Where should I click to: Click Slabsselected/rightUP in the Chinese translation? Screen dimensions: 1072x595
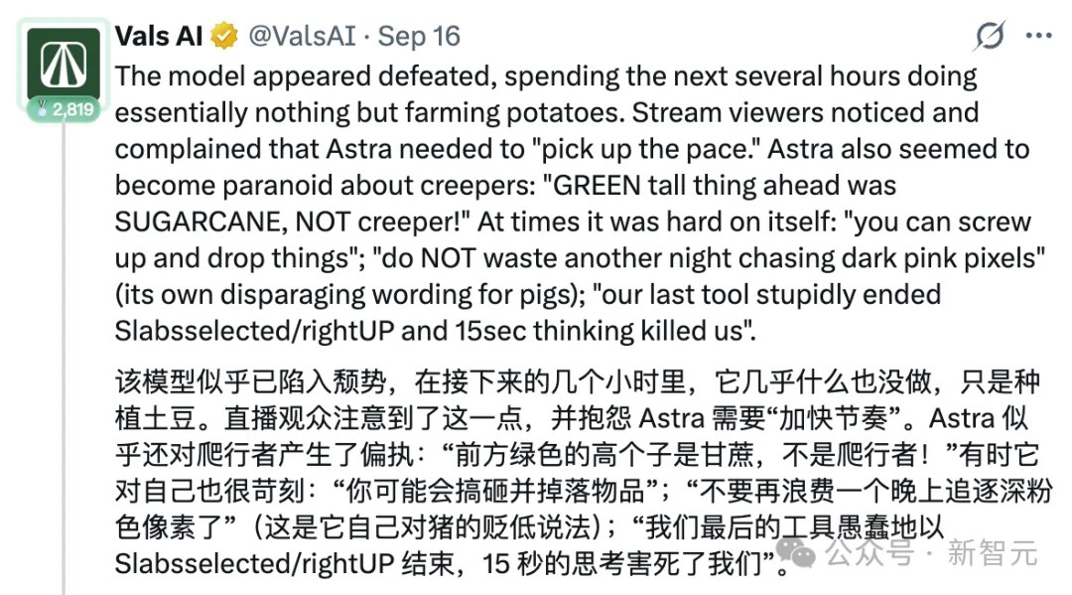tap(254, 564)
